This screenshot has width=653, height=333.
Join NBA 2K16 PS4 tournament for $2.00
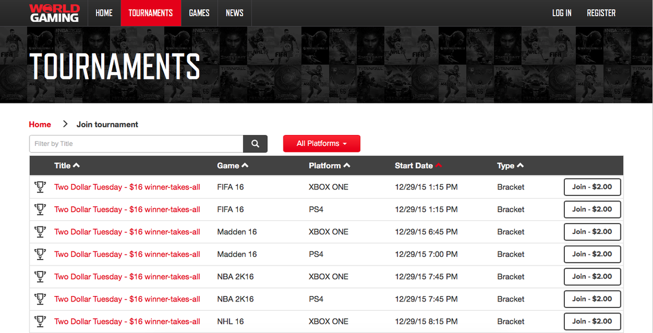coord(592,299)
